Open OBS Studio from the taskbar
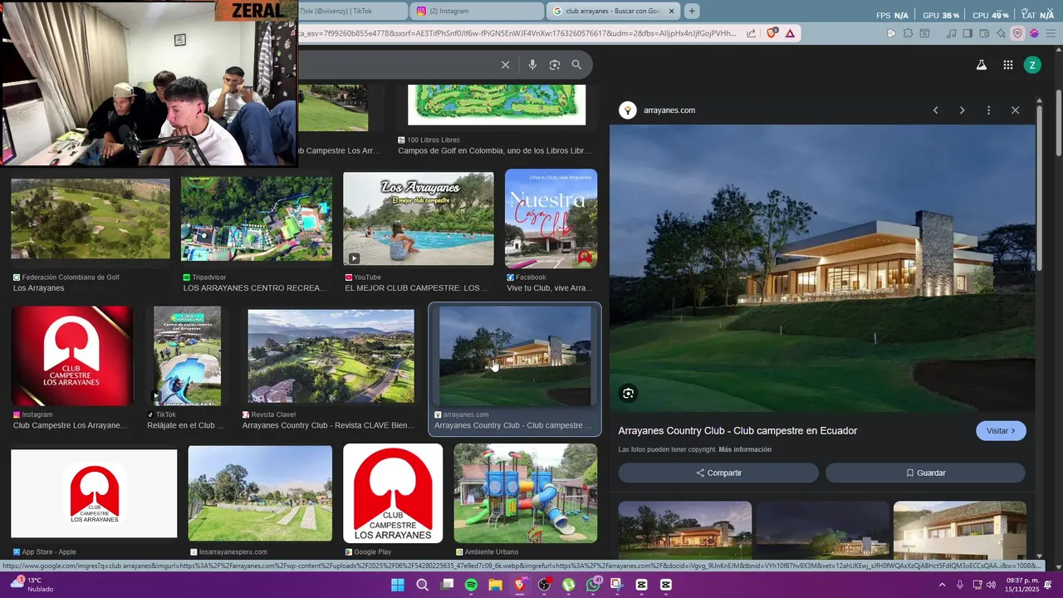 [544, 585]
